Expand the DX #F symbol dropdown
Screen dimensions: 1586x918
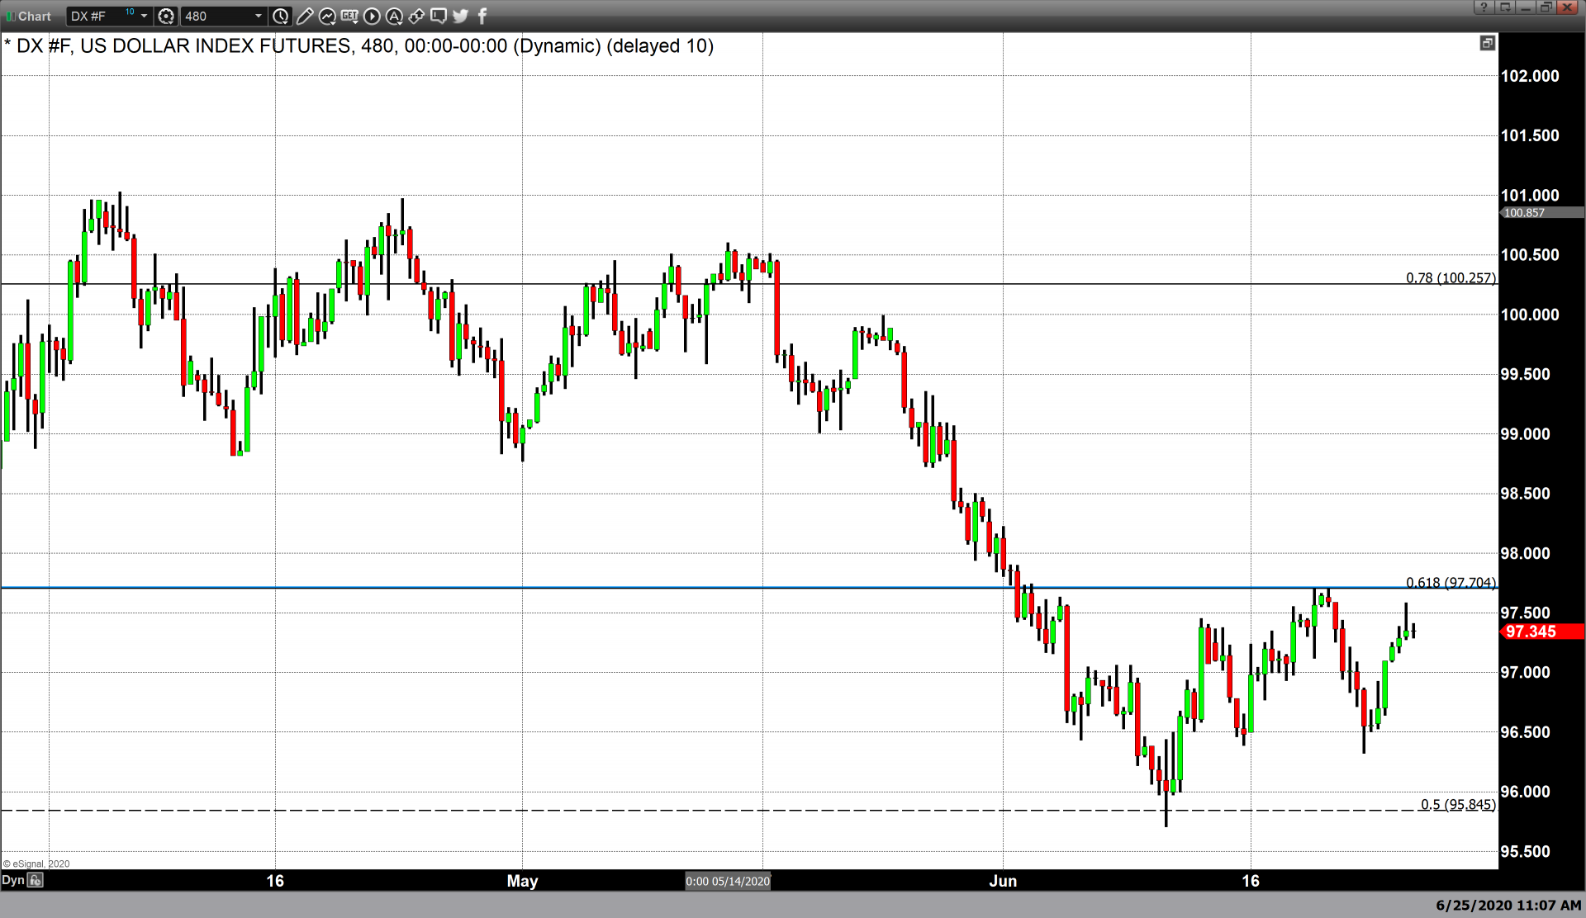[x=144, y=16]
